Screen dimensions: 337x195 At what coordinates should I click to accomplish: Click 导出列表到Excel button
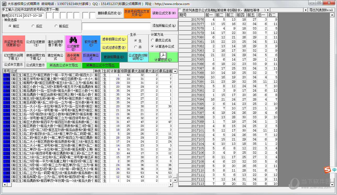[x=321, y=10]
